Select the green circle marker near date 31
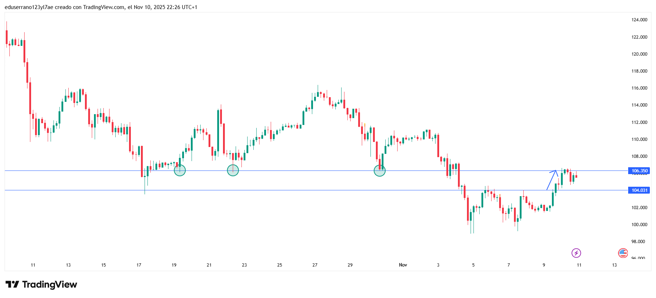This screenshot has height=298, width=656. [x=380, y=170]
